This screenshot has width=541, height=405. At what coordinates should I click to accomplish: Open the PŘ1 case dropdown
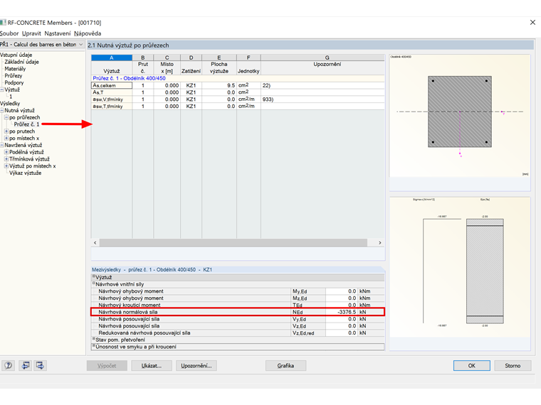coord(42,45)
